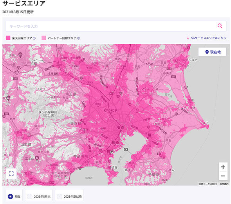Click the 川崎 city label on map
Viewport: 231px width, 204px height.
(115, 142)
